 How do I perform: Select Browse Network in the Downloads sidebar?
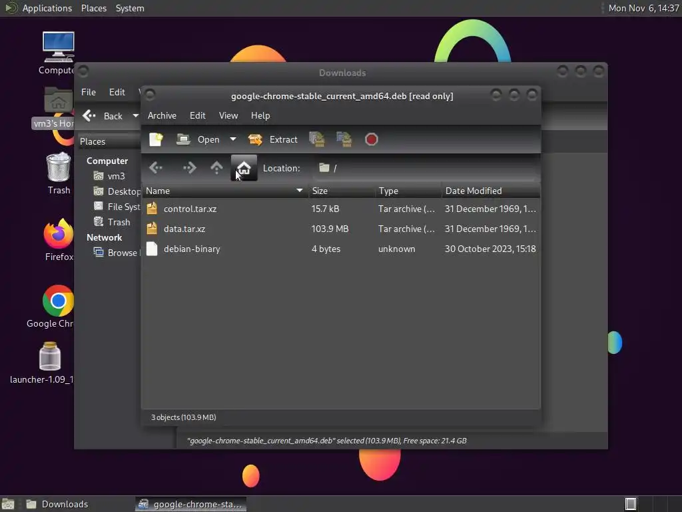[x=117, y=253]
